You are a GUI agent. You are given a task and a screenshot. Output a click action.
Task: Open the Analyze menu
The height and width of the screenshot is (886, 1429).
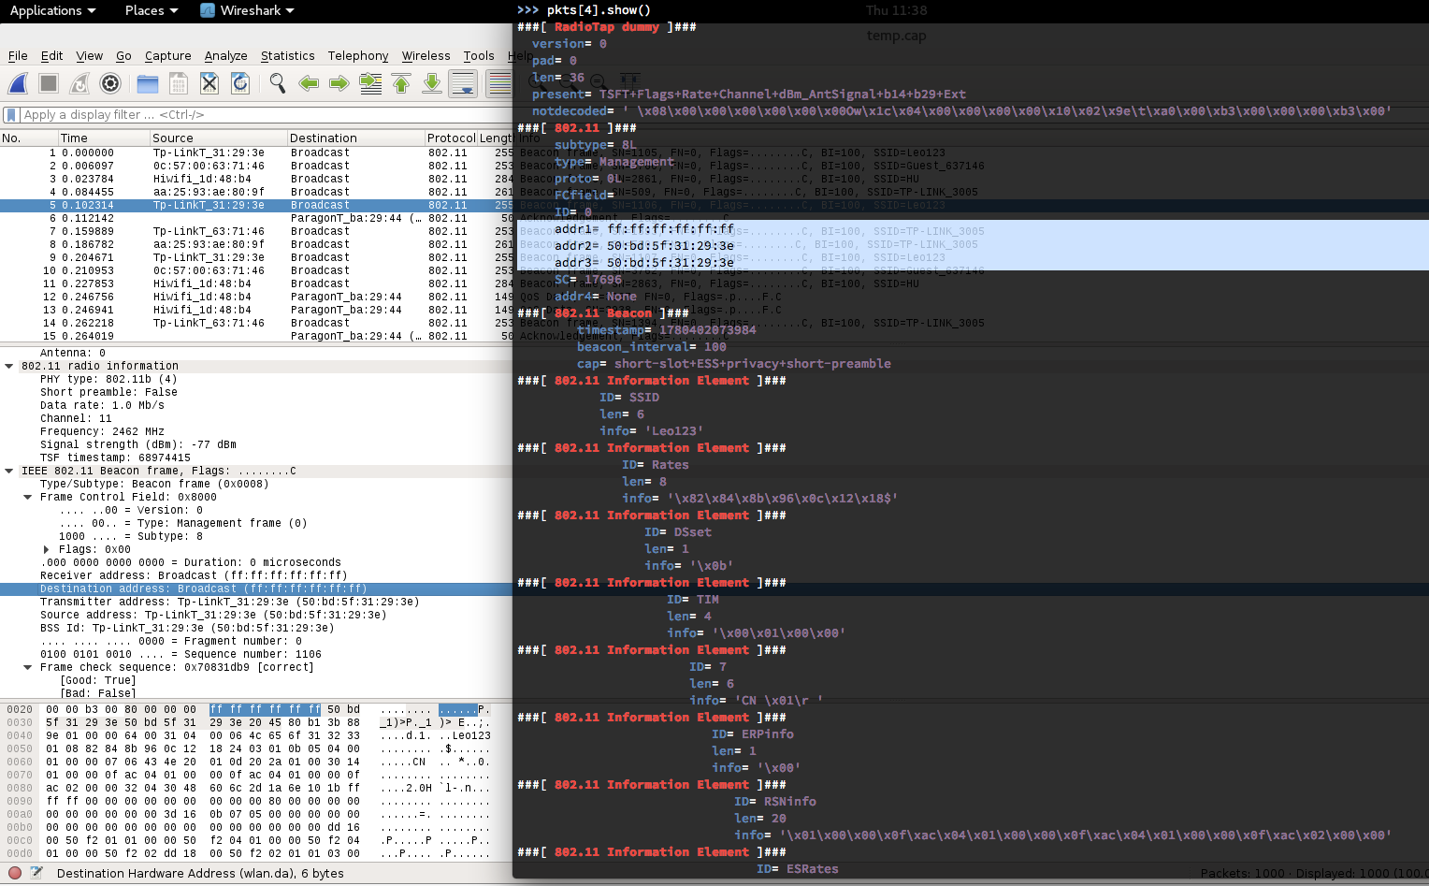click(x=226, y=56)
